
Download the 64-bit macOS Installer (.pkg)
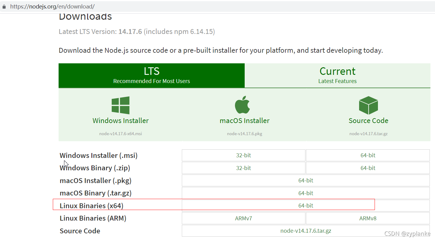coord(306,181)
